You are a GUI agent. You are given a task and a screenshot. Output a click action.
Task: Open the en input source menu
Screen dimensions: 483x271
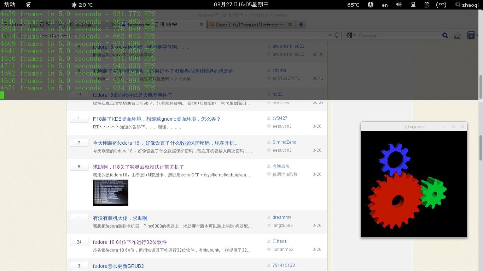(385, 5)
